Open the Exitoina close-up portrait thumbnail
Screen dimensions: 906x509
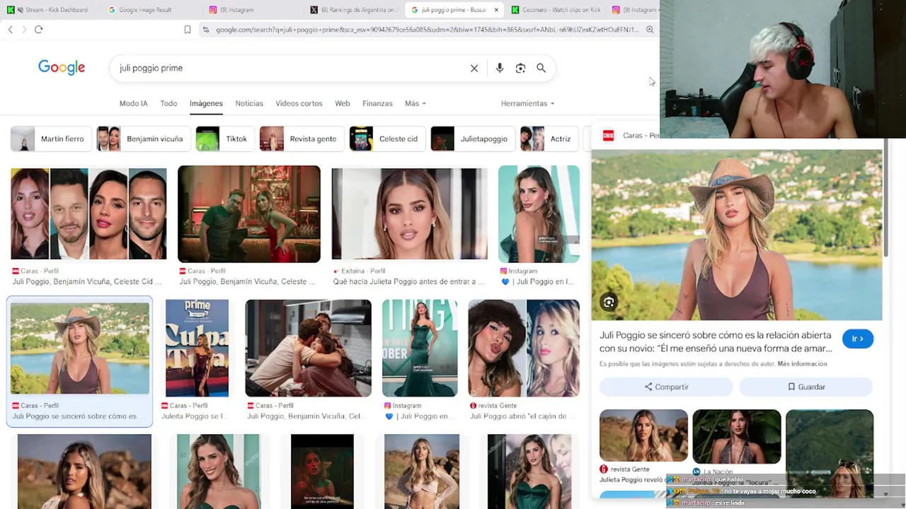409,214
